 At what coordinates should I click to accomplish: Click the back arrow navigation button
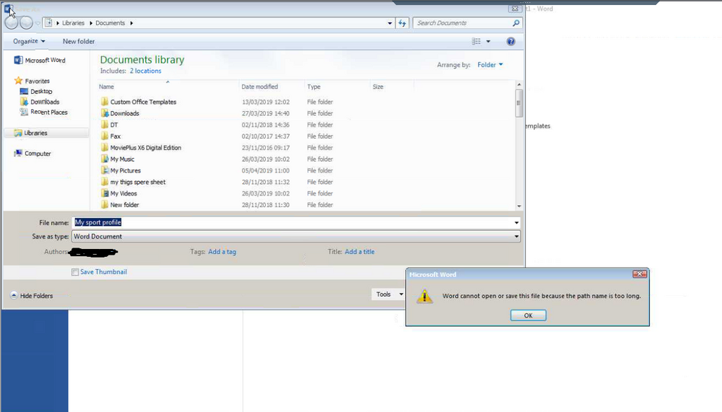(12, 22)
